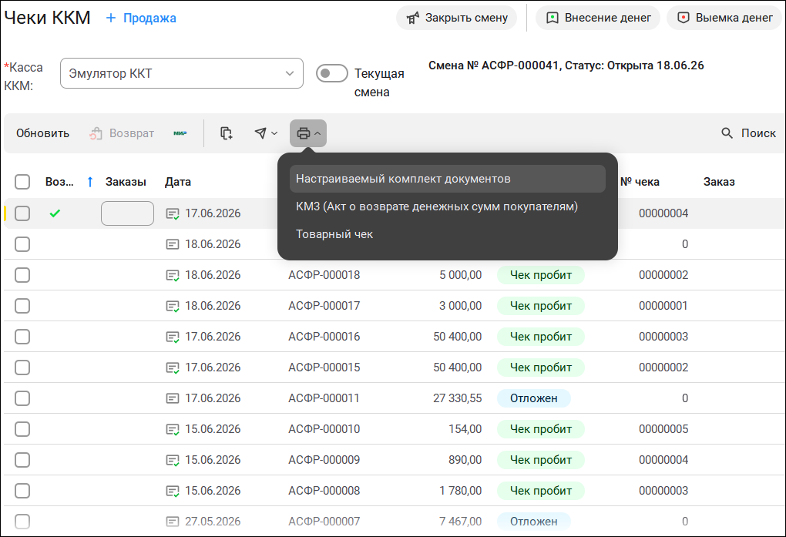This screenshot has height=537, width=786.
Task: Click the document icon of row АСФР-000007
Action: click(173, 522)
